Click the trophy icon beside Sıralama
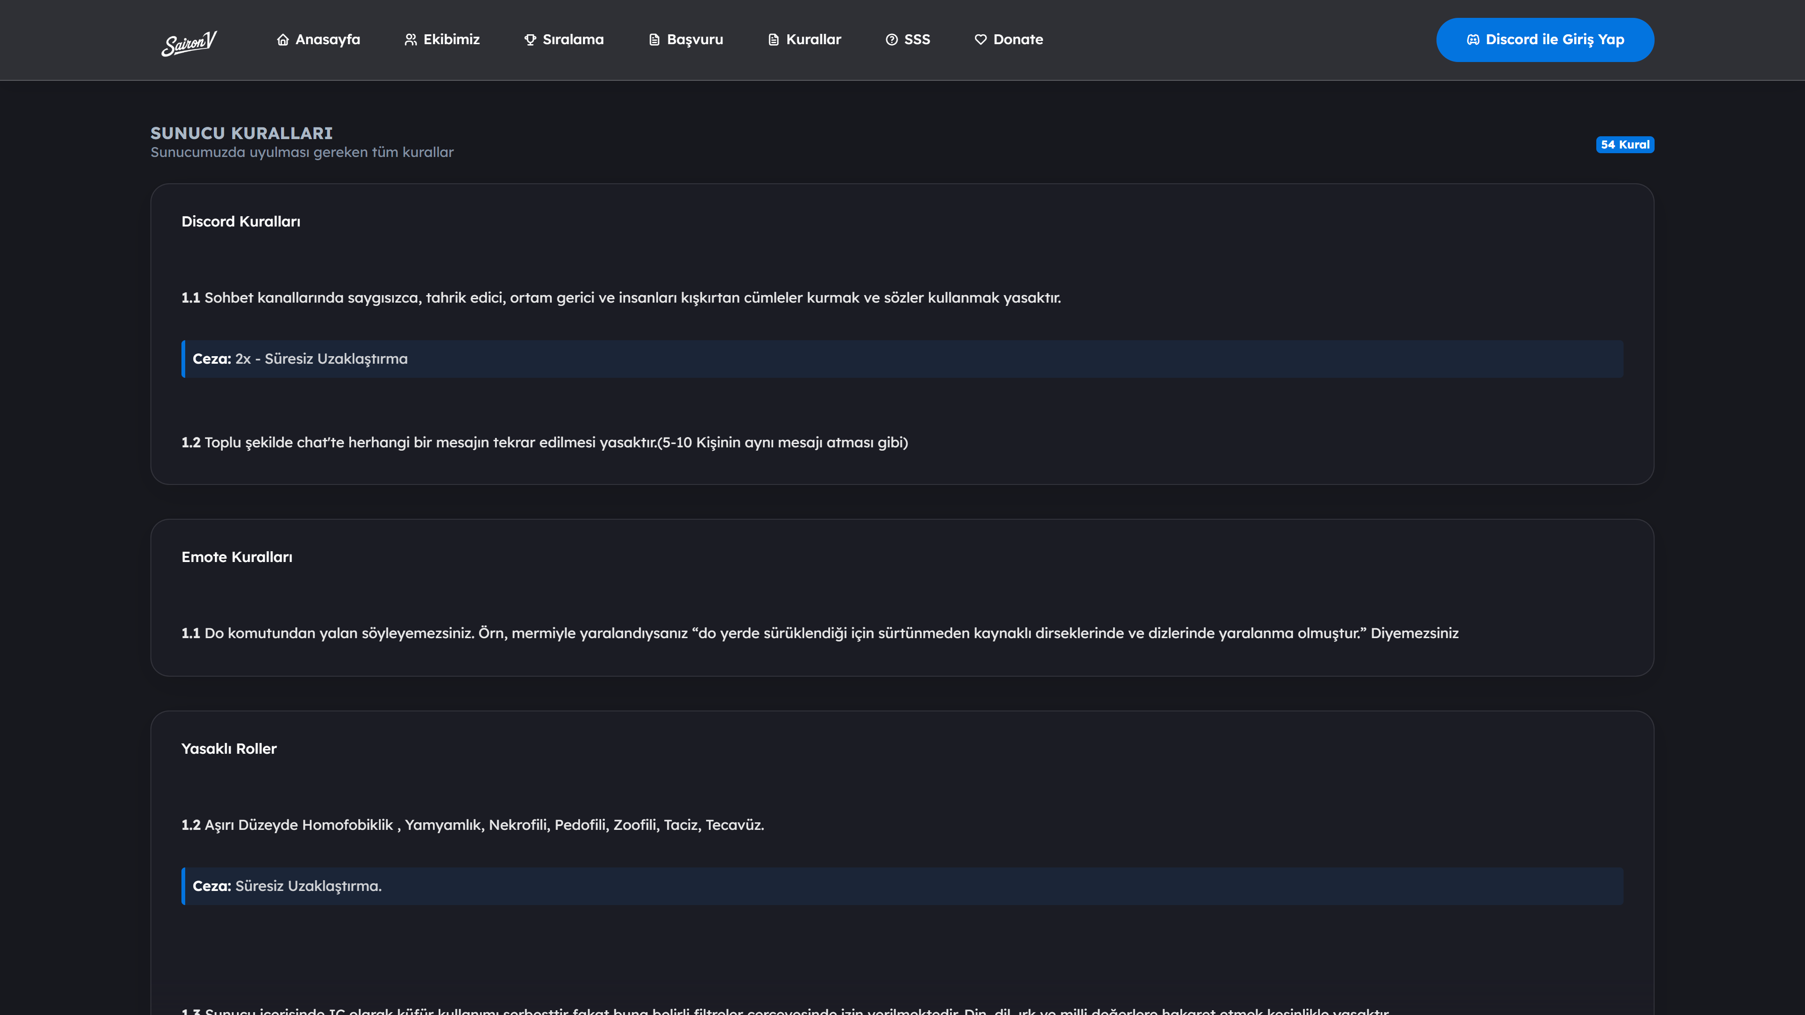1805x1015 pixels. 530,40
